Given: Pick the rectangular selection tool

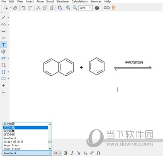Looking at the screenshot, I should pyautogui.click(x=6, y=7).
